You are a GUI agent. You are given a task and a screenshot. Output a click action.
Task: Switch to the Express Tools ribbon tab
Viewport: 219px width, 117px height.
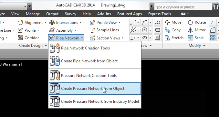pyautogui.click(x=160, y=14)
